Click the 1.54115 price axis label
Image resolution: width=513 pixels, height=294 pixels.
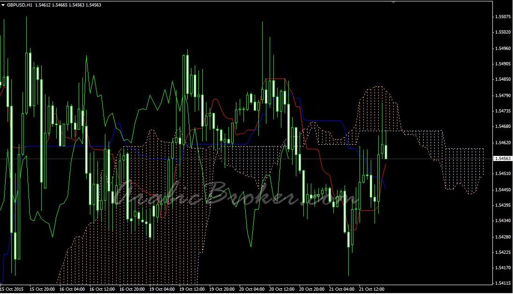(503, 283)
